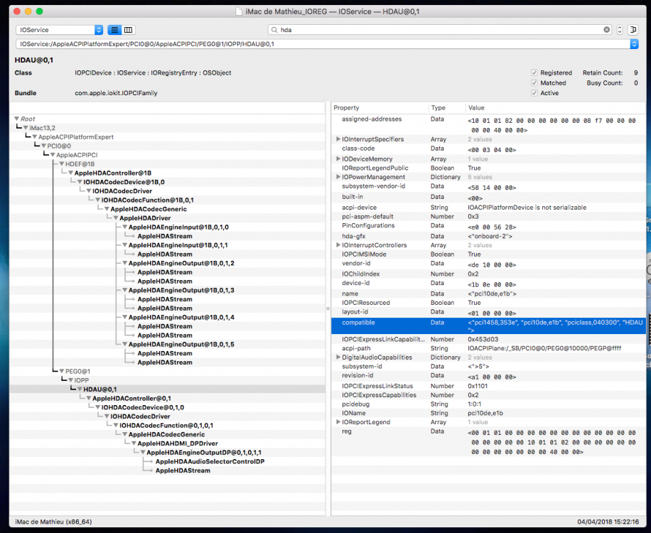Select AppleHDAController@0,1 node

click(x=131, y=399)
